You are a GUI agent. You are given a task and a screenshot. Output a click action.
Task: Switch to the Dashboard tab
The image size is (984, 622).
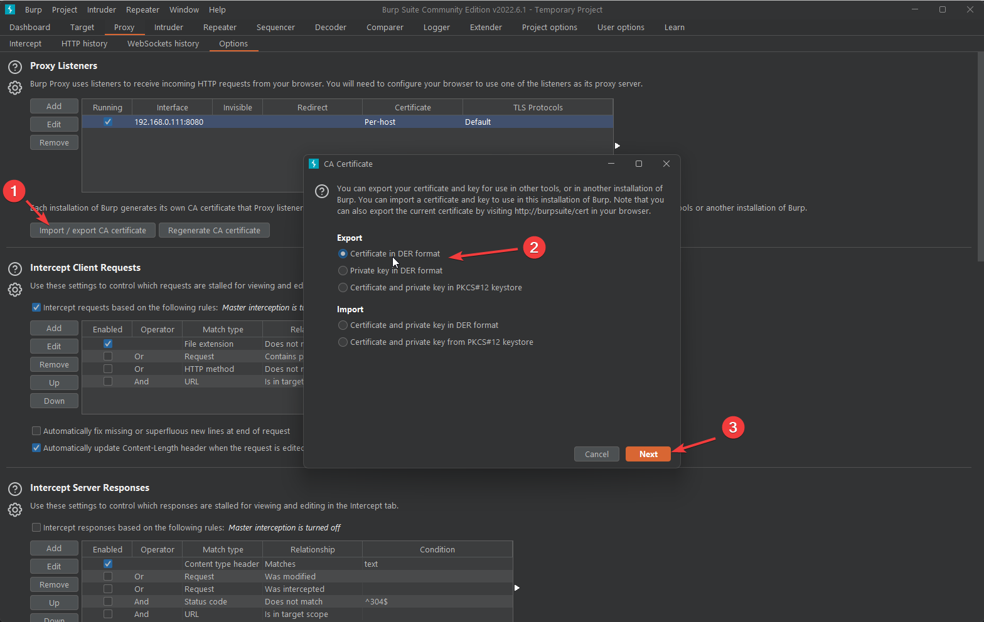pos(29,27)
